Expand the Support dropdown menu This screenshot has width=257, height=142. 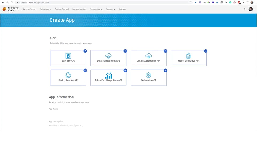(x=111, y=9)
